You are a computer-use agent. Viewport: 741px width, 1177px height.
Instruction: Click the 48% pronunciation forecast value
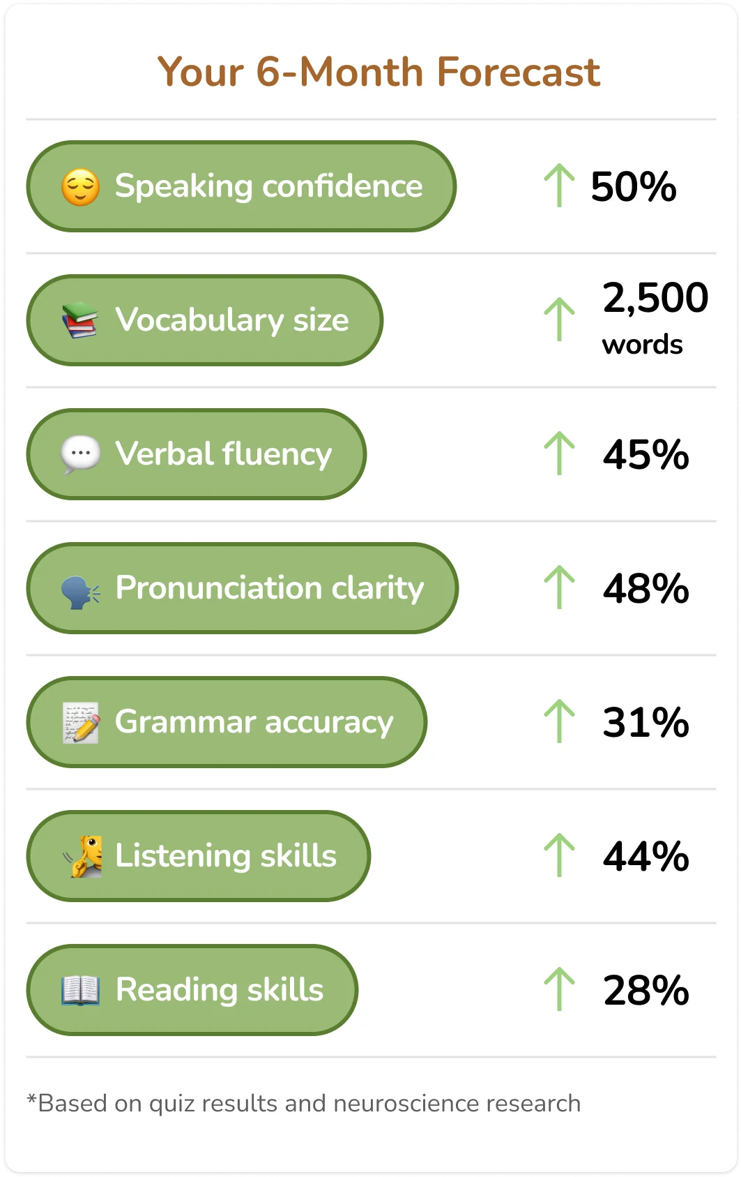click(646, 589)
